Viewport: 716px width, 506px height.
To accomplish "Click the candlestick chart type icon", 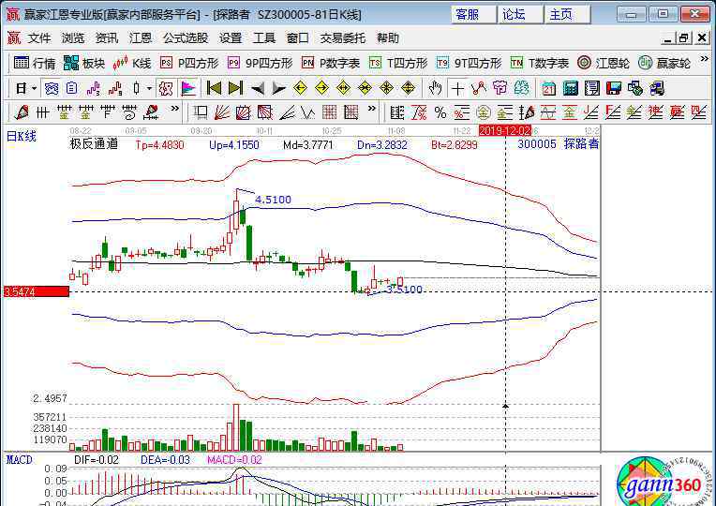I will [x=136, y=88].
